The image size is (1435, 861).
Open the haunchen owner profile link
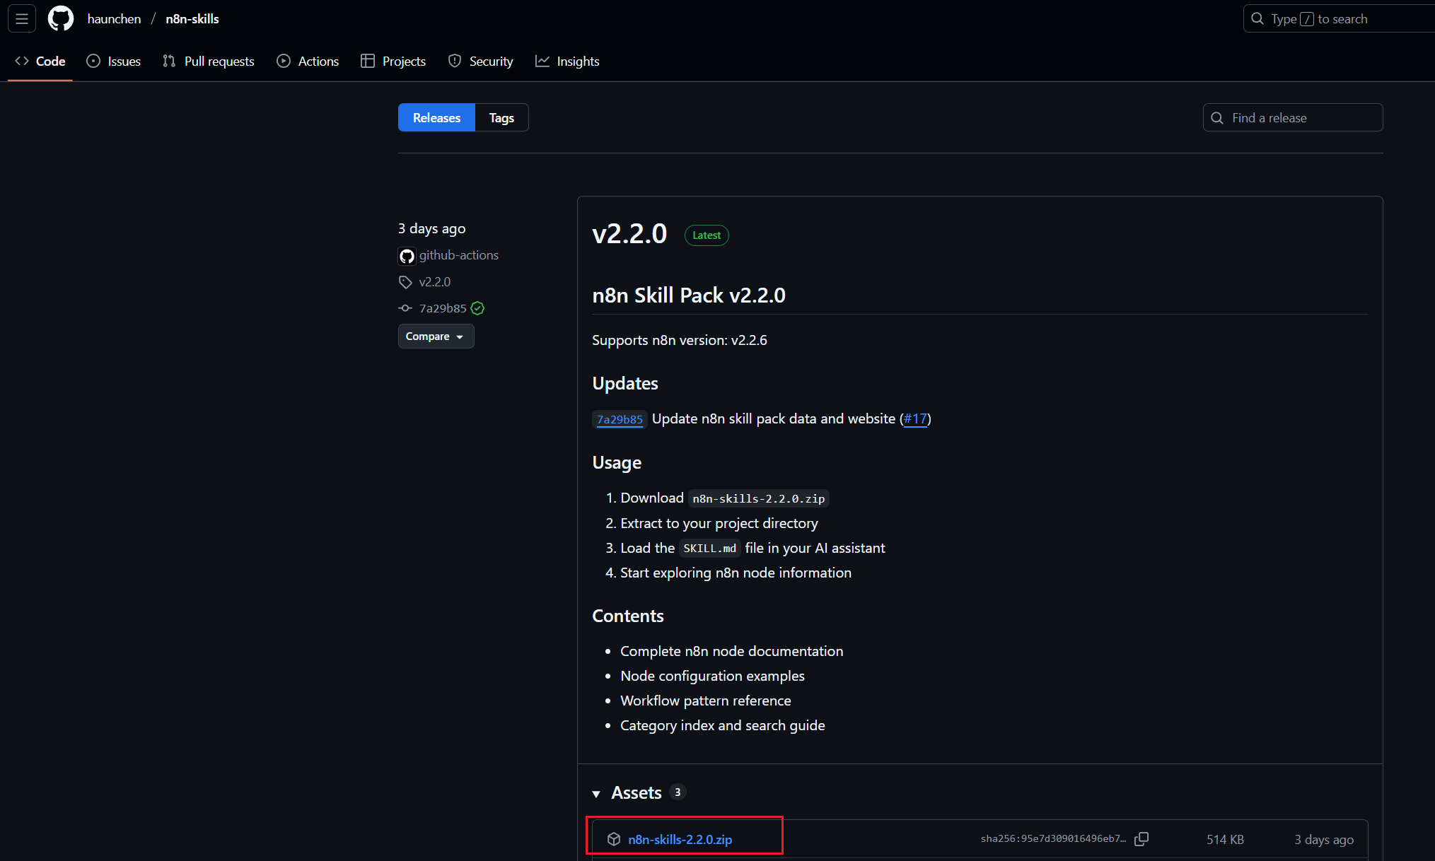click(114, 19)
